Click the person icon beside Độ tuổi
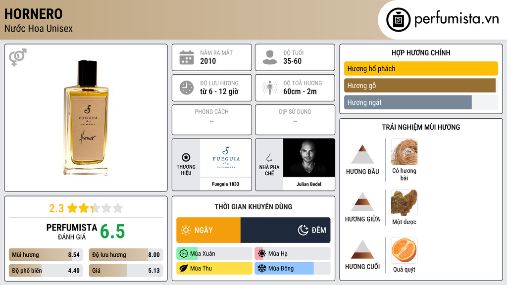Screen dimensions: 507x285 click(x=270, y=57)
